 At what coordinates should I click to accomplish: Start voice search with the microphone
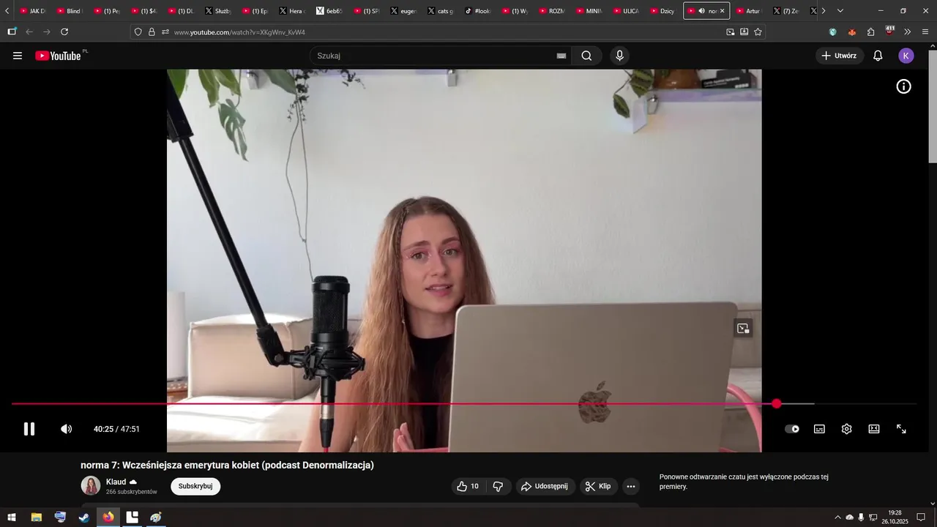tap(620, 56)
